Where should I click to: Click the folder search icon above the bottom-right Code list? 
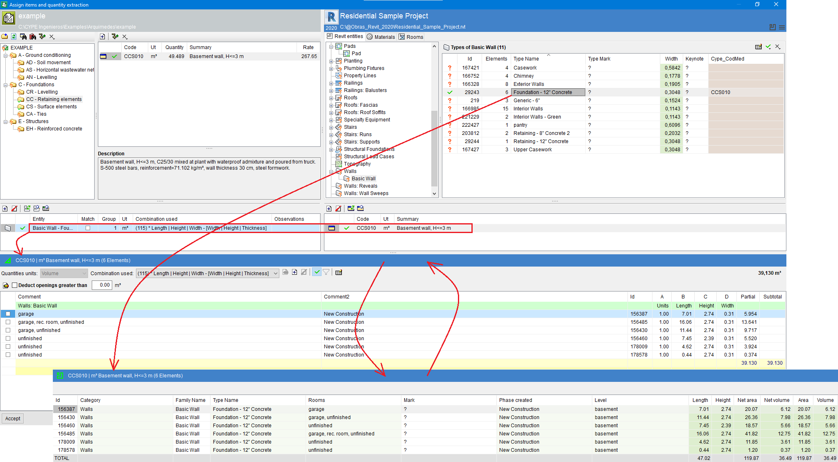pyautogui.click(x=360, y=209)
